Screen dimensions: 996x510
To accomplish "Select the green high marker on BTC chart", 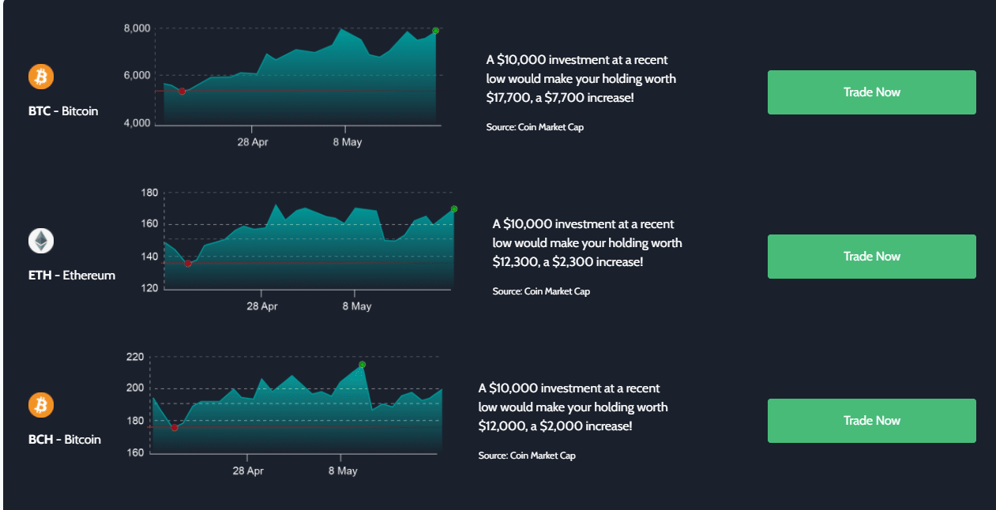I will coord(436,31).
